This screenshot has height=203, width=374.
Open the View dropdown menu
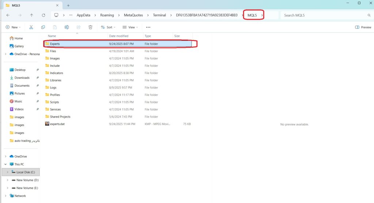[129, 27]
